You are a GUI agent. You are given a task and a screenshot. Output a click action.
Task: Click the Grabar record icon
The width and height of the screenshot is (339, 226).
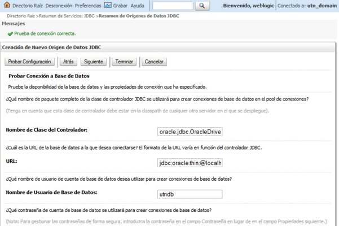tap(108, 5)
